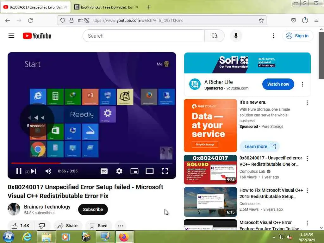Bookmark this page with star
Image resolution: width=324 pixels, height=243 pixels.
coord(261,20)
